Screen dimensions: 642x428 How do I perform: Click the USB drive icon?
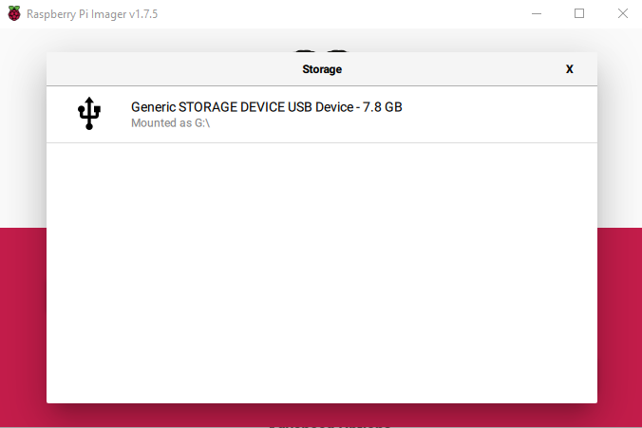click(89, 114)
